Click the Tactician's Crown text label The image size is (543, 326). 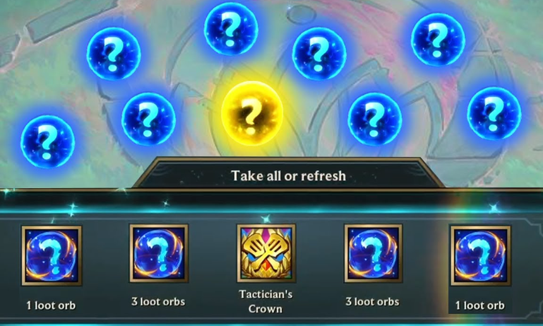pos(266,301)
